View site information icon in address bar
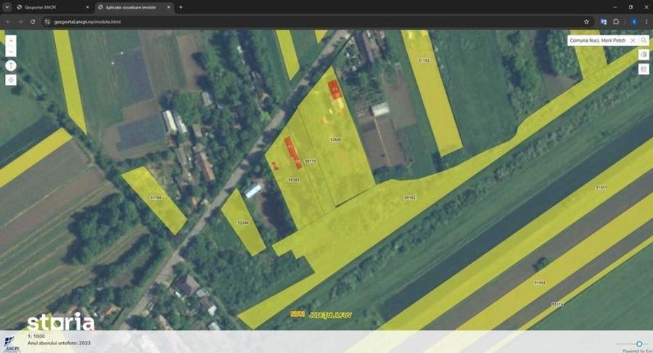This screenshot has height=353, width=653. point(47,22)
